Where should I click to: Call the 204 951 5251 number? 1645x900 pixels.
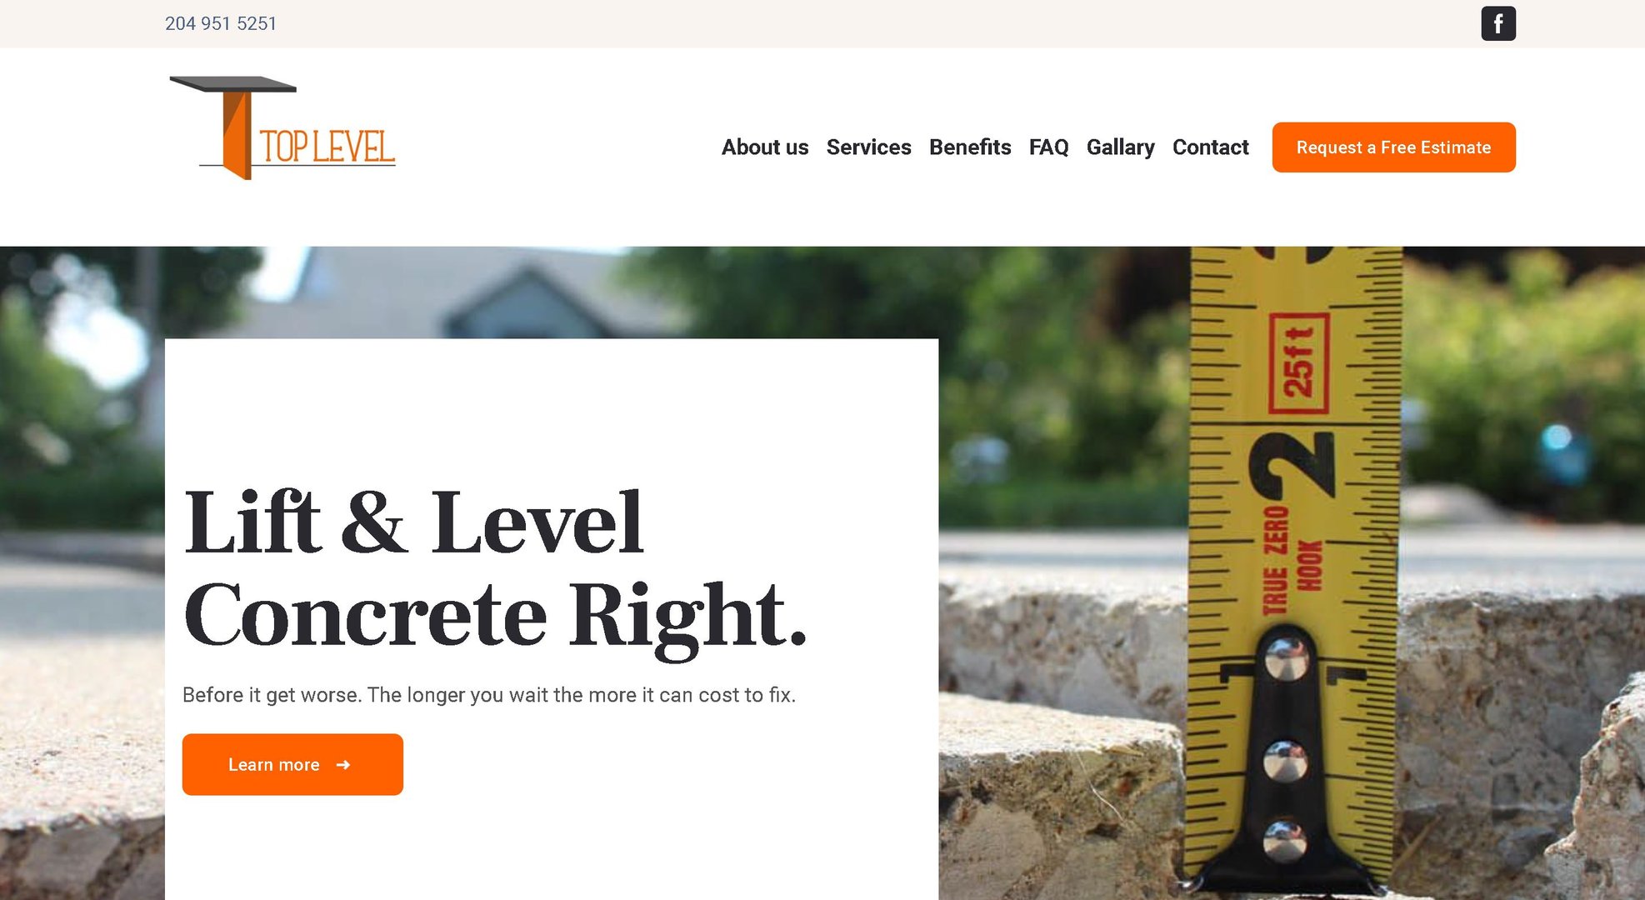click(221, 23)
